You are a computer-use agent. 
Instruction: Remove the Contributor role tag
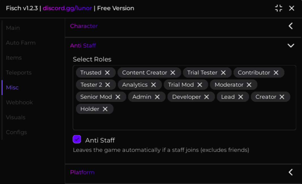click(276, 73)
